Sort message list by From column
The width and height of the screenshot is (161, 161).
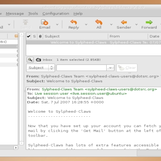coord(128,36)
